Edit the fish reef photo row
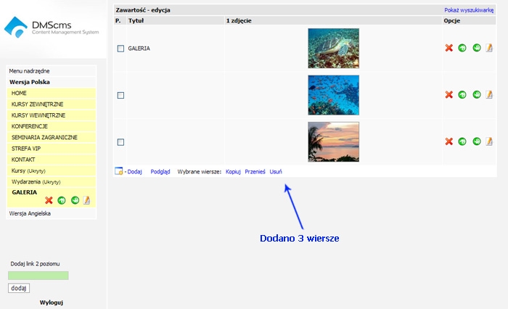Screen dimensions: 508x309 point(489,94)
